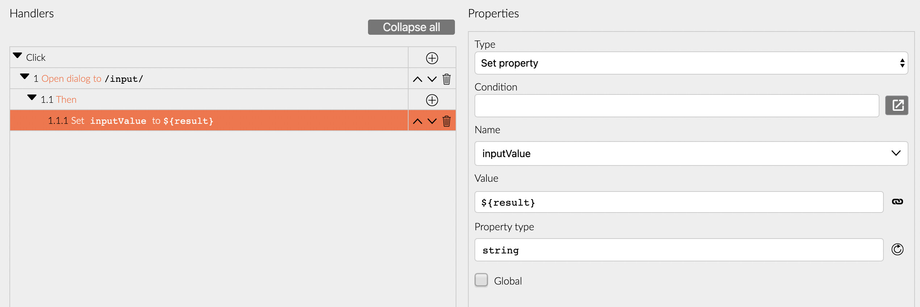The width and height of the screenshot is (920, 307).
Task: Add a handler to the Click event
Action: click(x=432, y=58)
